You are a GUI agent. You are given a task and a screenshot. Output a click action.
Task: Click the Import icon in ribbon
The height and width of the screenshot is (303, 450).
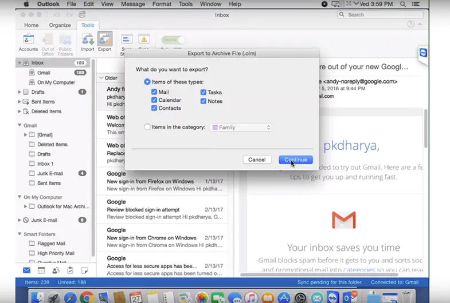pos(88,42)
